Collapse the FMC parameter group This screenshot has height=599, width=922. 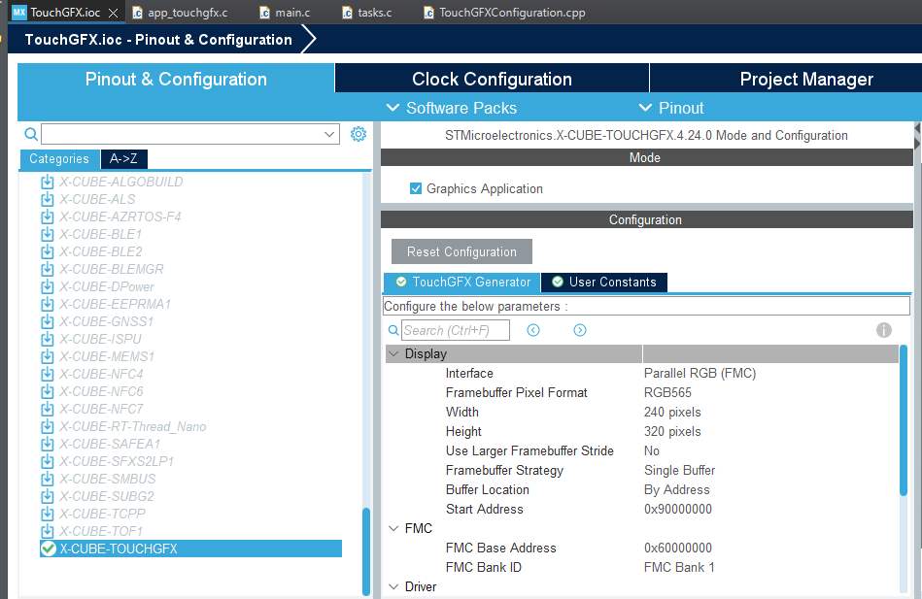pyautogui.click(x=394, y=528)
